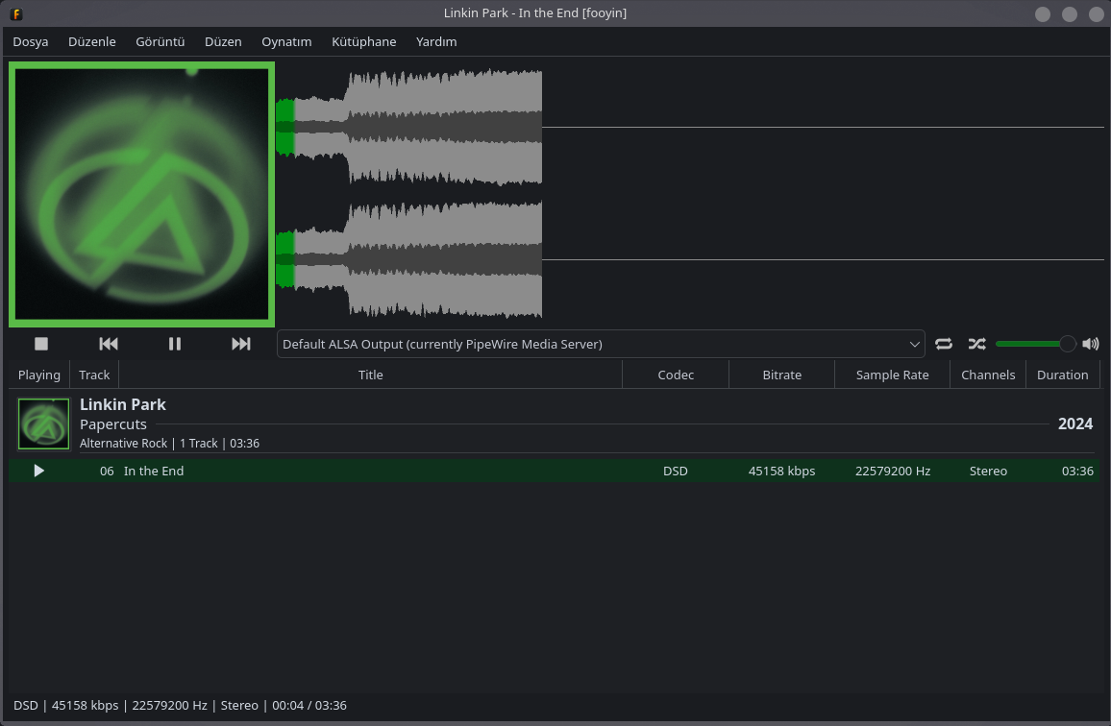
Task: Click the "45158 kbps" bitrate cell
Action: coord(781,471)
